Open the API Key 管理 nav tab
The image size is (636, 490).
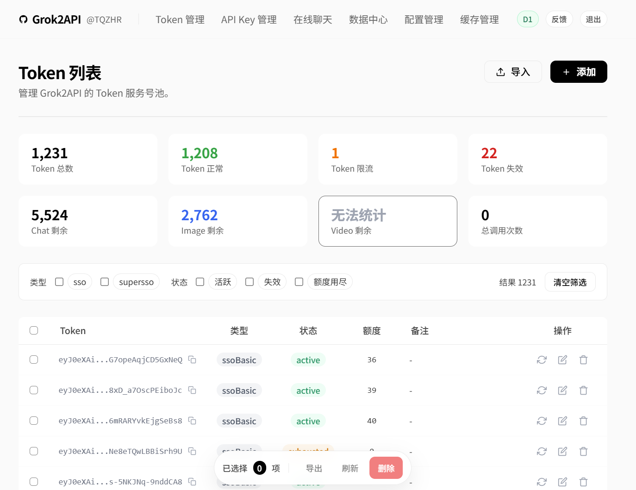249,19
